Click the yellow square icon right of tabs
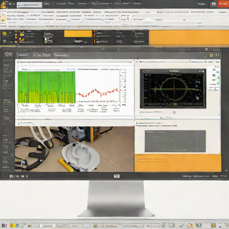The image size is (229, 229). coord(212,55)
